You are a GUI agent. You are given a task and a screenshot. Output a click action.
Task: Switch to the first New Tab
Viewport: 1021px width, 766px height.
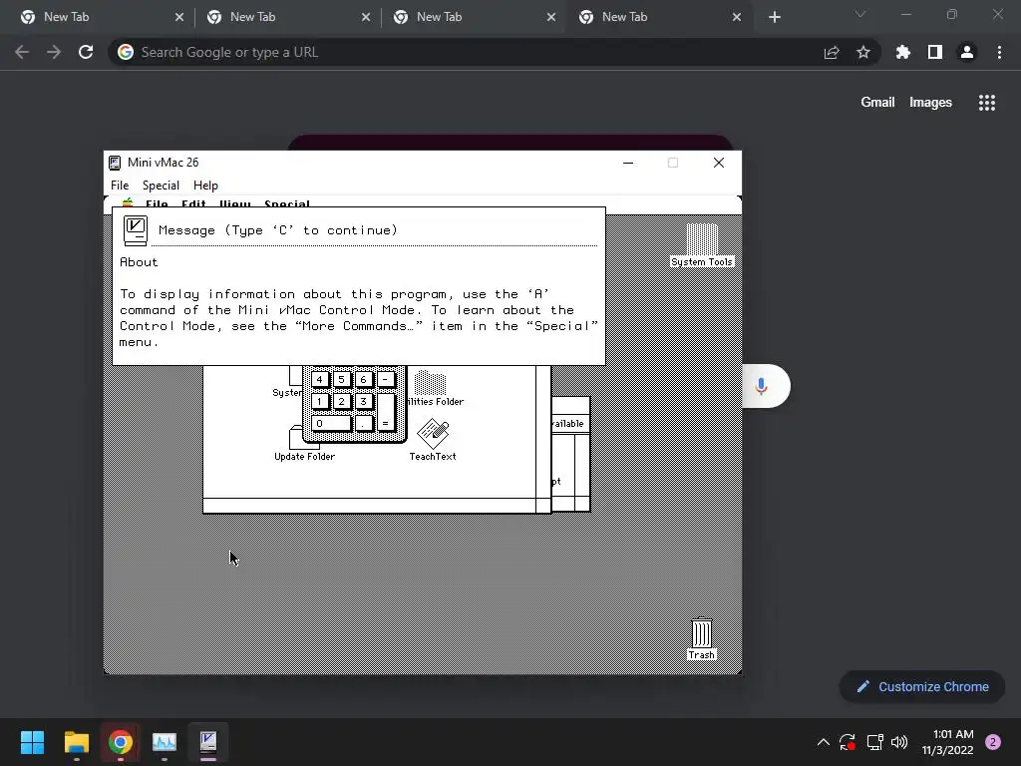102,17
